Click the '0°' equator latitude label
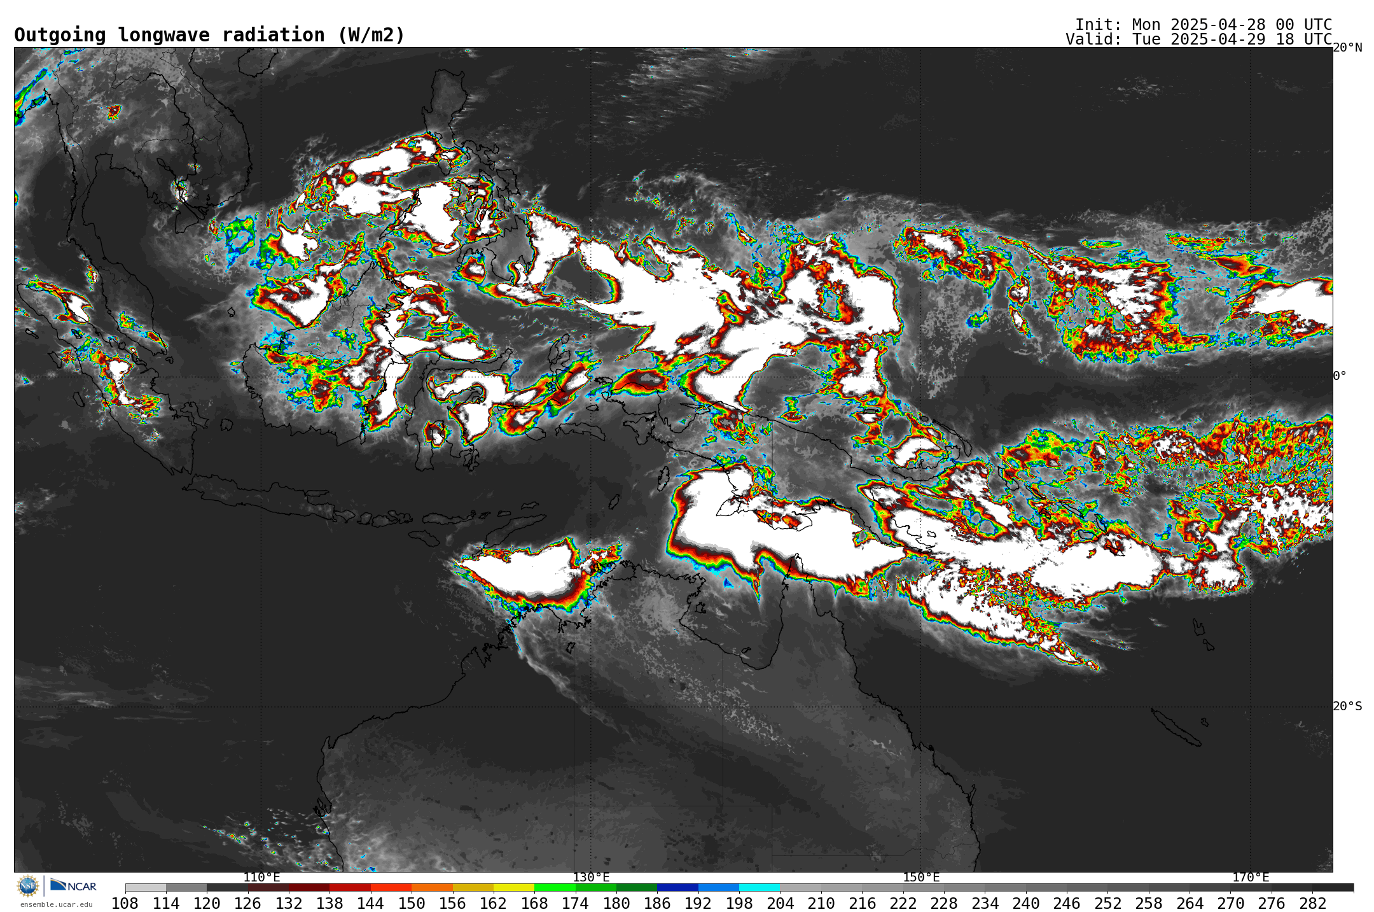This screenshot has height=912, width=1374. (1340, 376)
